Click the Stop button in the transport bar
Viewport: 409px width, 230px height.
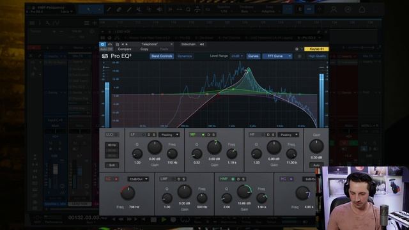click(x=153, y=220)
